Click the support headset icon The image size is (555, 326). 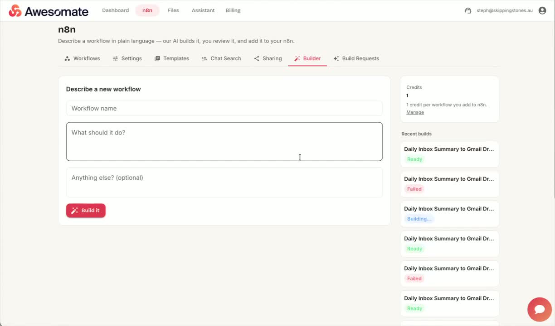[468, 10]
